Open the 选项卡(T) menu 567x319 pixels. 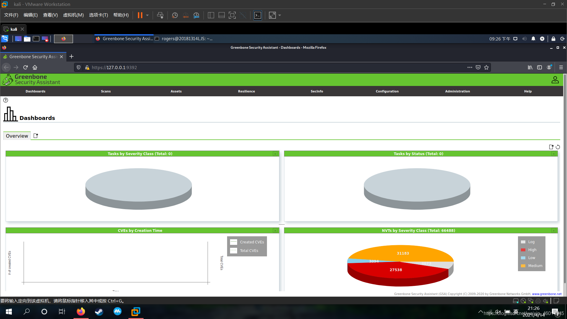[x=98, y=15]
